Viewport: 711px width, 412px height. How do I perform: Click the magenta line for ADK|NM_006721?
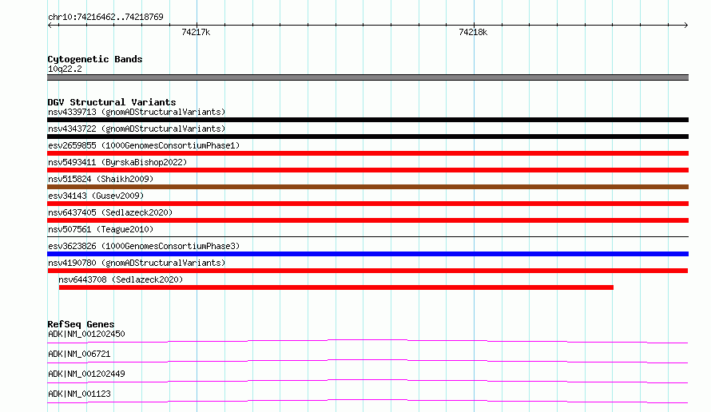(x=367, y=361)
